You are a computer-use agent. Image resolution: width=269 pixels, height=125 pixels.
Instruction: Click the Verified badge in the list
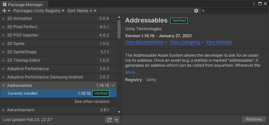coord(101,93)
